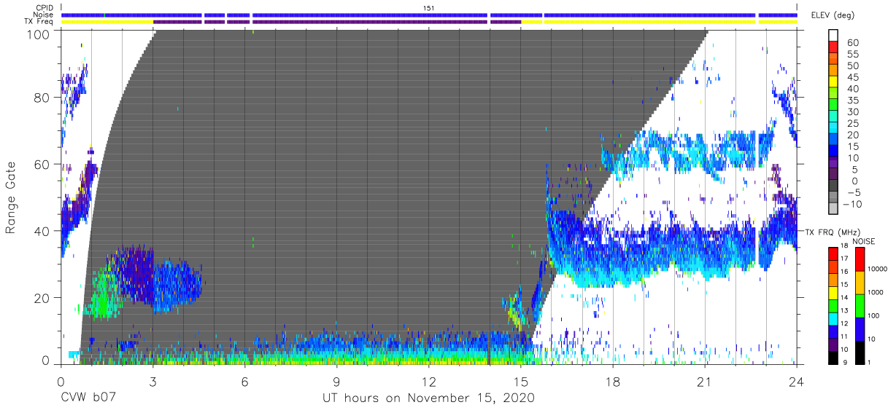The height and width of the screenshot is (413, 896).
Task: Click the NOISE legend title
Action: (865, 241)
